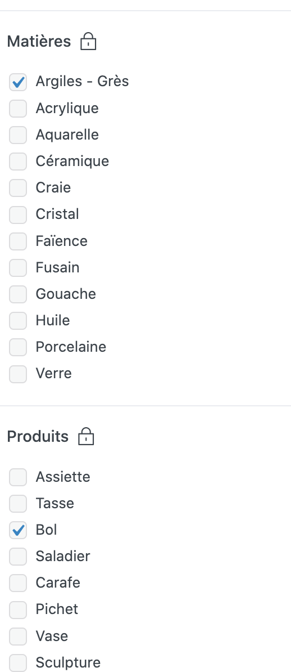Toggle the Cristal checkbox on
Image resolution: width=291 pixels, height=672 pixels.
pyautogui.click(x=18, y=215)
